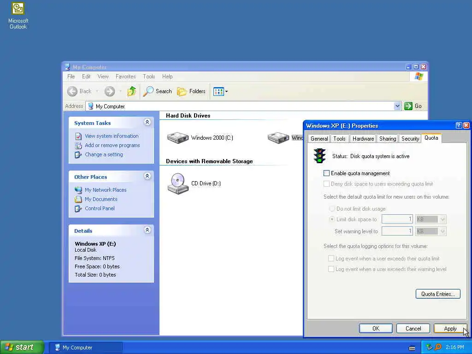Click the Forward arrow icon in toolbar
Image resolution: width=472 pixels, height=354 pixels.
(x=110, y=91)
